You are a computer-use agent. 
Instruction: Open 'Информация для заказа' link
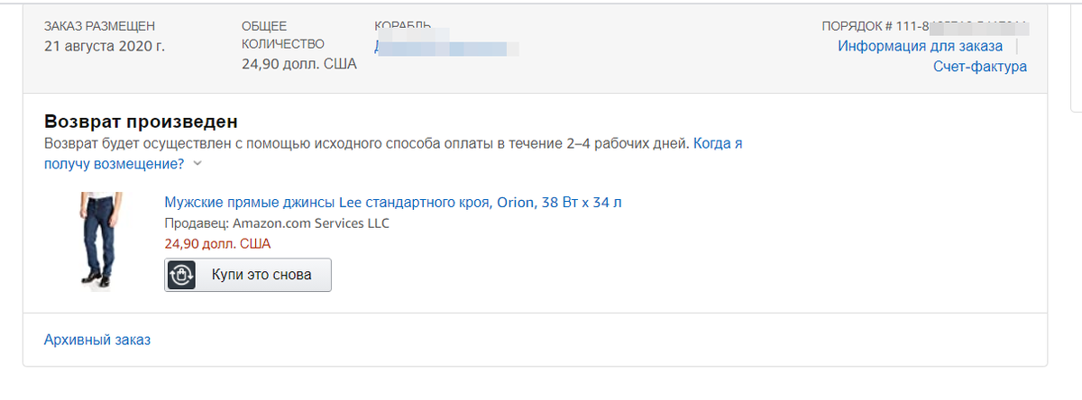(x=920, y=46)
